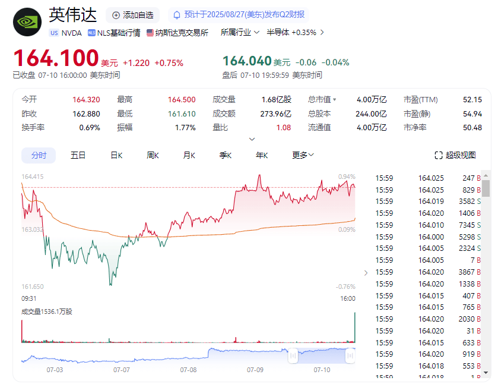Click the NLS badge next to 基础行情
The height and width of the screenshot is (387, 498).
[x=93, y=33]
